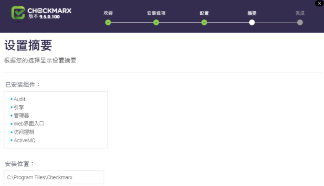Close the installer with the X button
324x186 pixels.
point(319,3)
